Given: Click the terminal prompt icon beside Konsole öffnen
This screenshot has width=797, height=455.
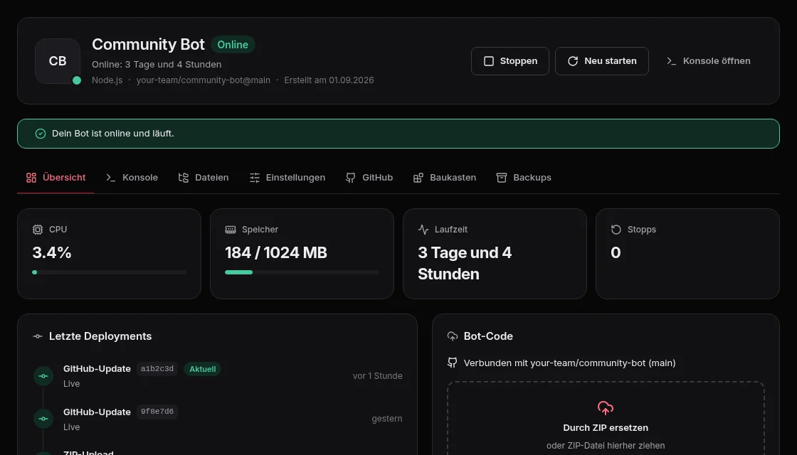Looking at the screenshot, I should 672,61.
